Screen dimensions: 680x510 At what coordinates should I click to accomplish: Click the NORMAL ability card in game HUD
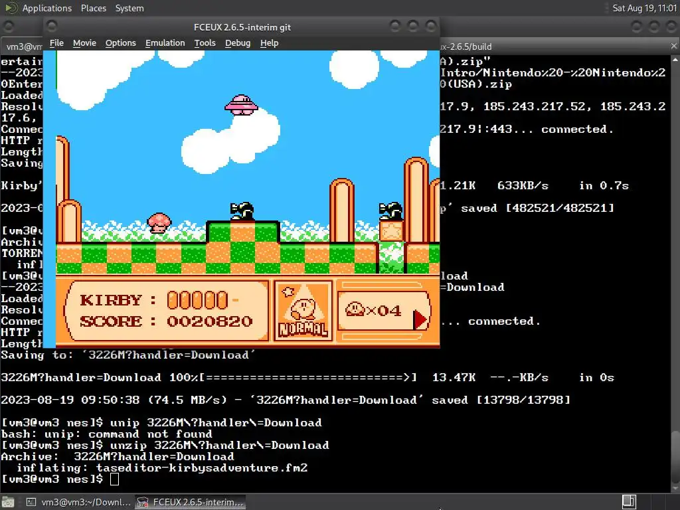pos(303,311)
